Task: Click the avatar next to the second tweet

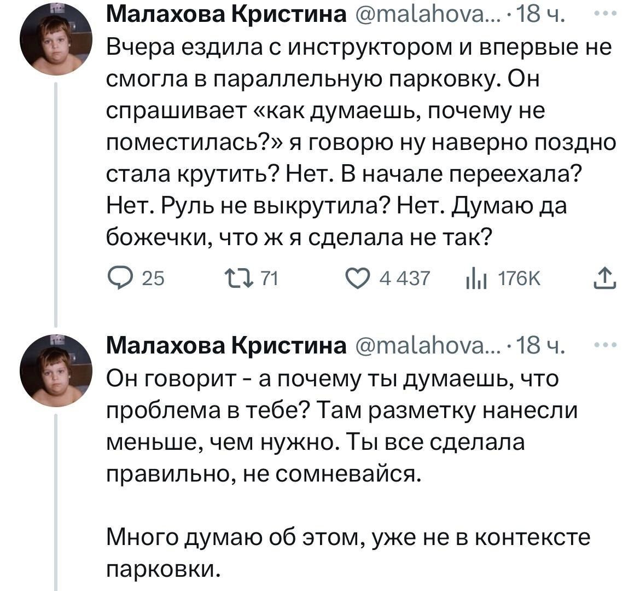Action: [56, 370]
